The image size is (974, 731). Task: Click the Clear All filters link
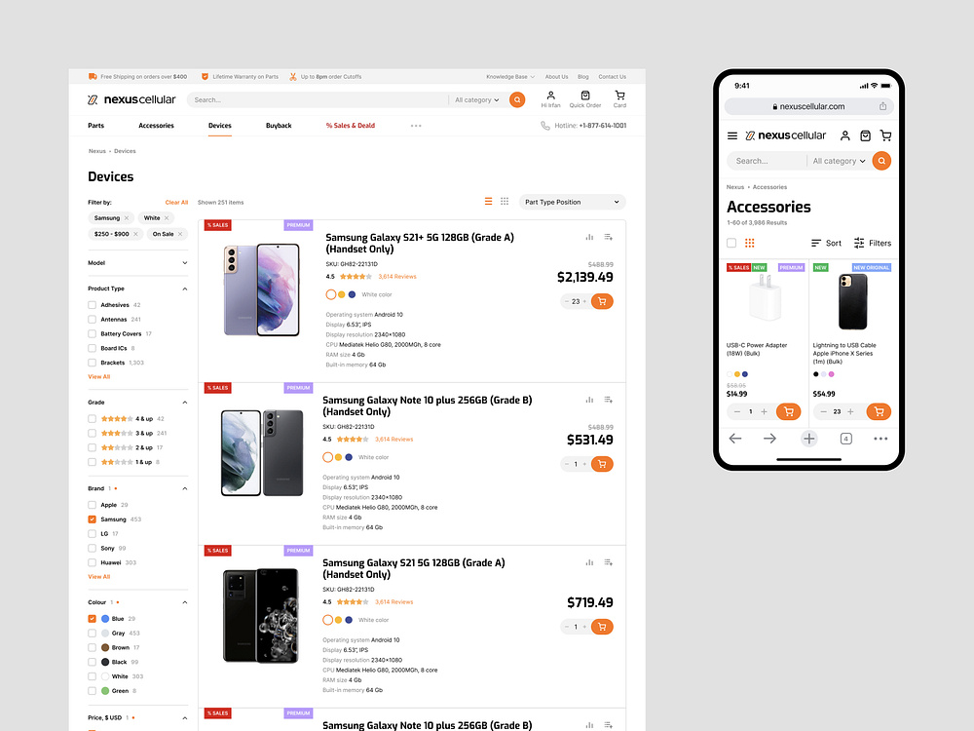pos(176,202)
